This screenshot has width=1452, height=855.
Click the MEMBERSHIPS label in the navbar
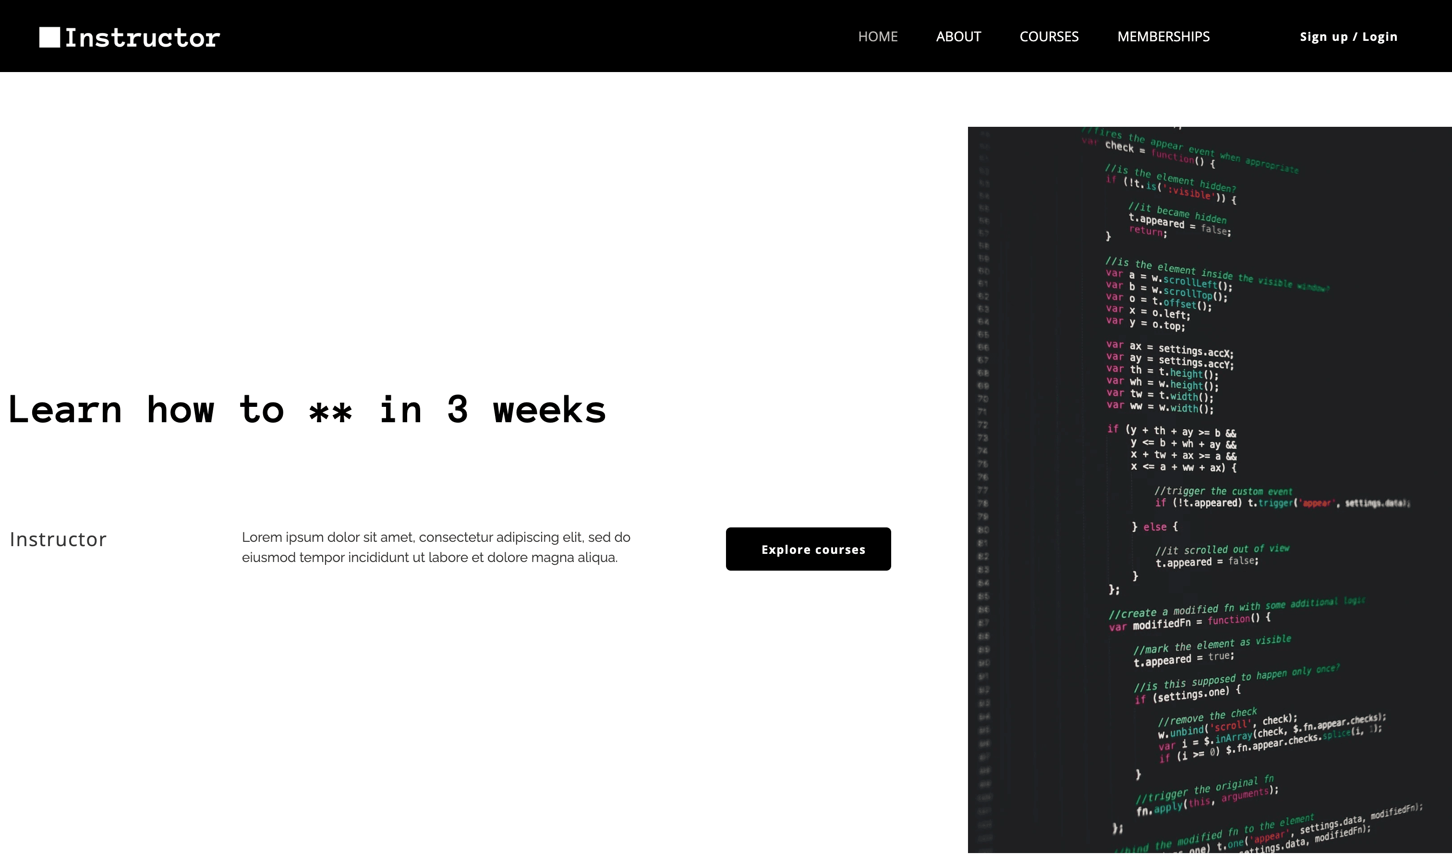1163,36
